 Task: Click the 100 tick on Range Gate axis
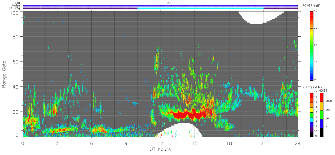14,13
